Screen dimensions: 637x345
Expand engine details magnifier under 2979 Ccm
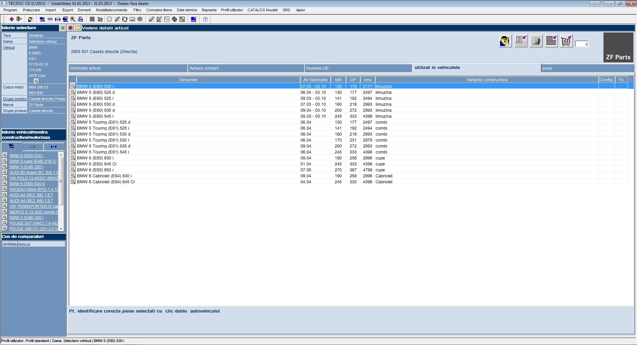(36, 81)
